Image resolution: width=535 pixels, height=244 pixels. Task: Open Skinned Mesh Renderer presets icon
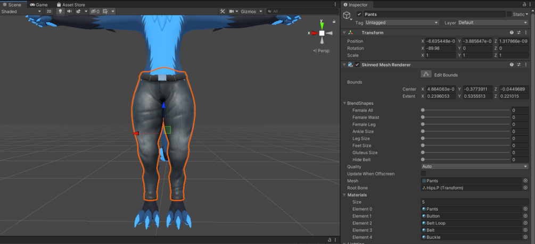coord(518,65)
